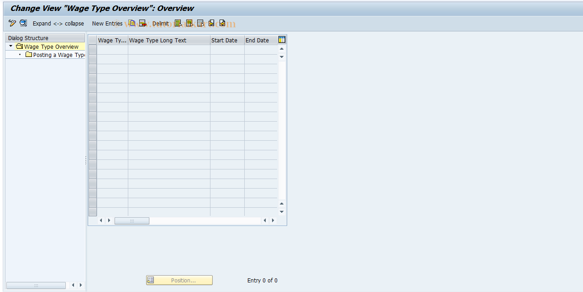Click right arrow of table's left horizontal scroller
This screenshot has width=583, height=292.
[109, 220]
